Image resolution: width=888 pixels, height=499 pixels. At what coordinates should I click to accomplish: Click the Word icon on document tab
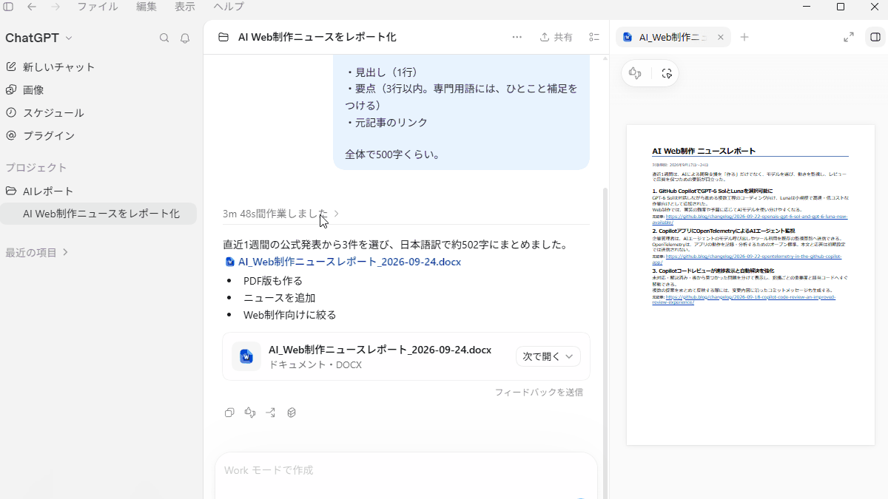(628, 37)
